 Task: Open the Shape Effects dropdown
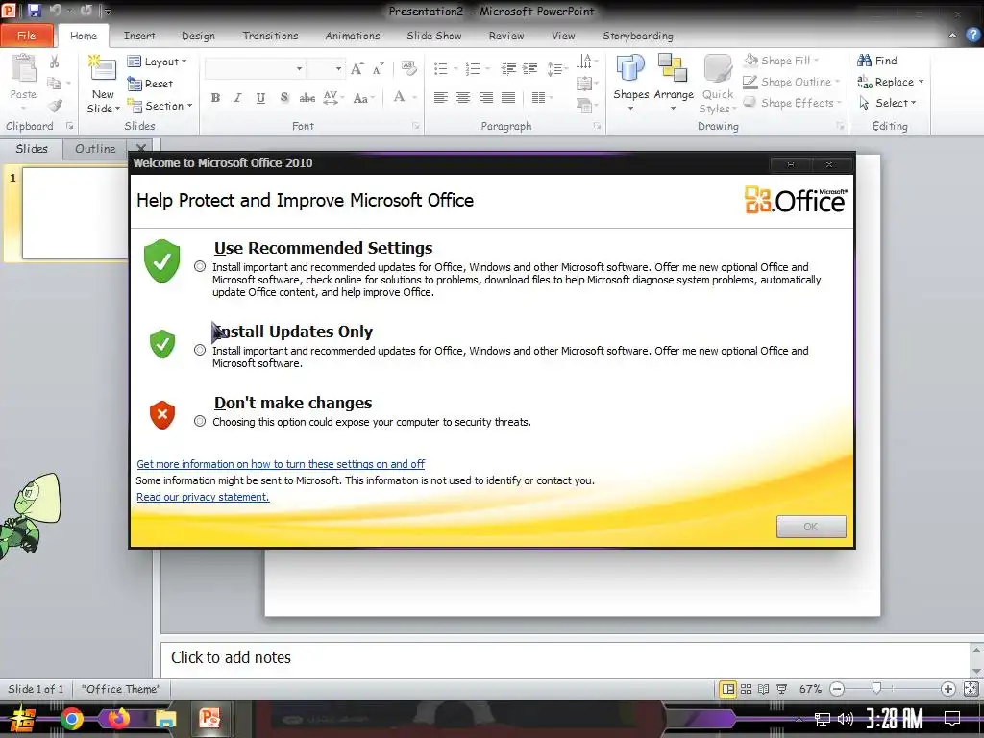pyautogui.click(x=792, y=103)
